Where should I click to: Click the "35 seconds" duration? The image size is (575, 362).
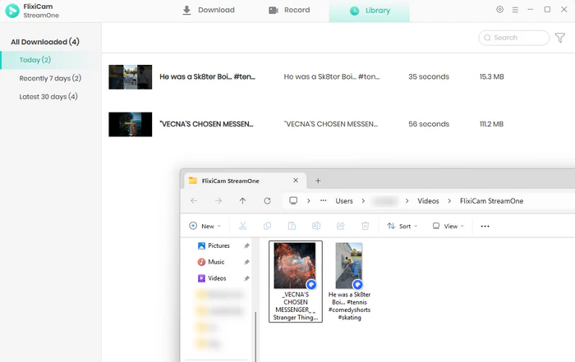click(x=429, y=76)
